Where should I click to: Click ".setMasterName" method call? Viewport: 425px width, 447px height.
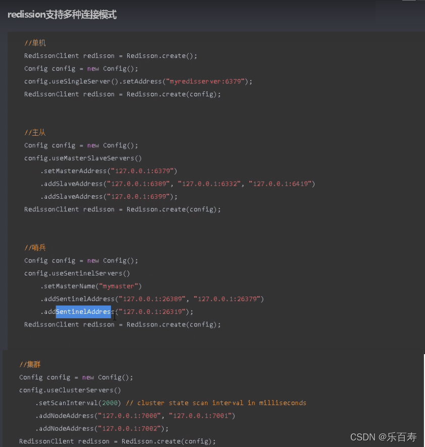pos(68,286)
